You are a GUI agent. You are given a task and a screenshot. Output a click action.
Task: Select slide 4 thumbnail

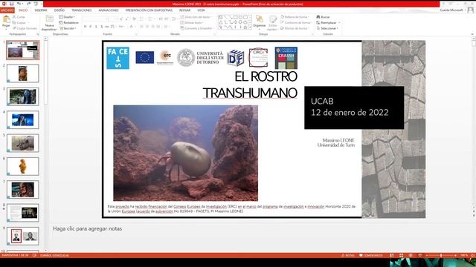23,119
